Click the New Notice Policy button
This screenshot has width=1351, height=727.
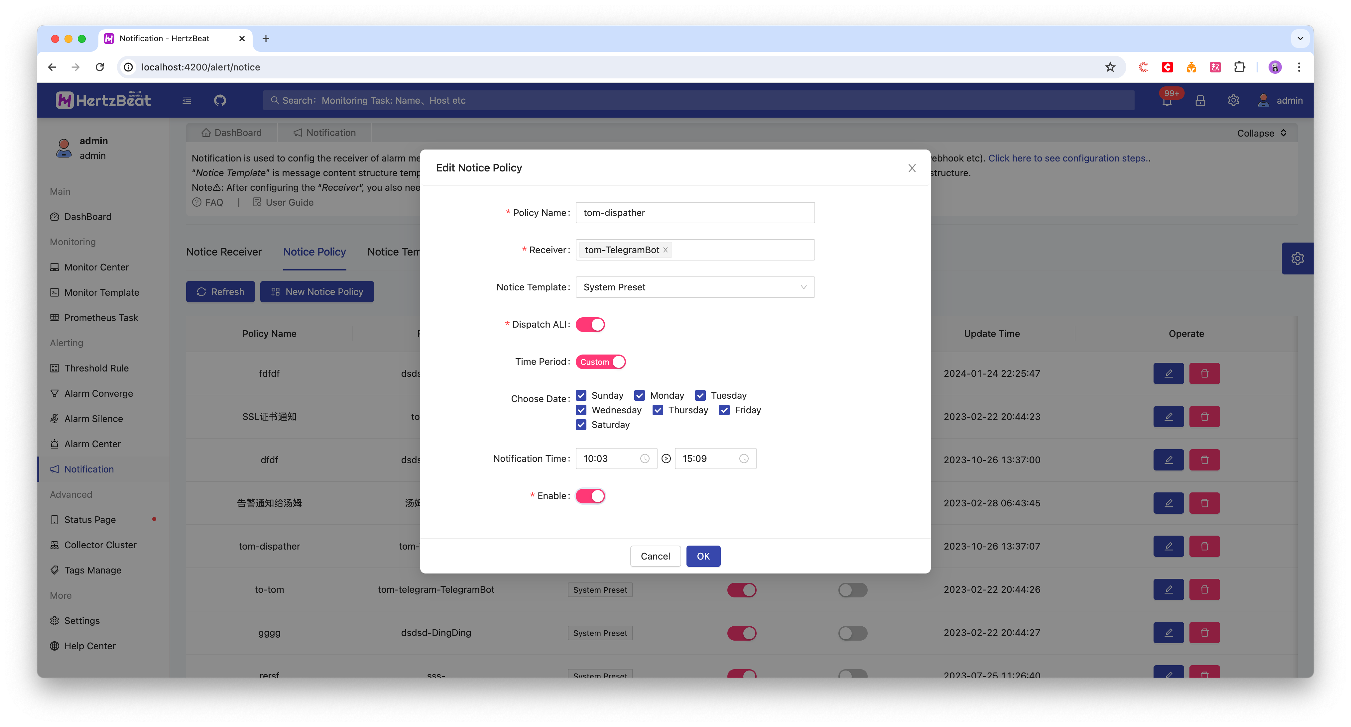click(x=317, y=291)
